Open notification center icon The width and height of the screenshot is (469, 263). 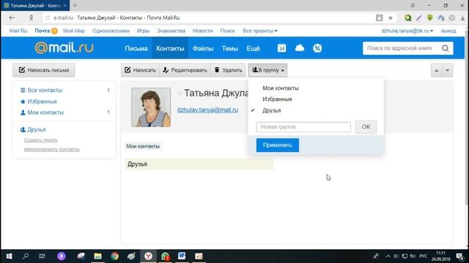coord(459,256)
